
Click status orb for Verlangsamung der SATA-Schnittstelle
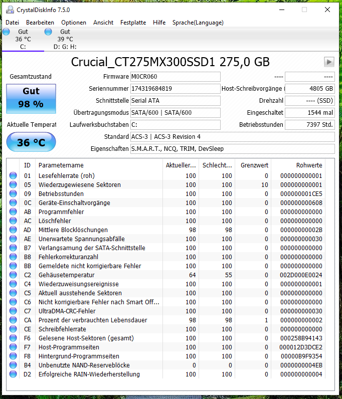[13, 248]
